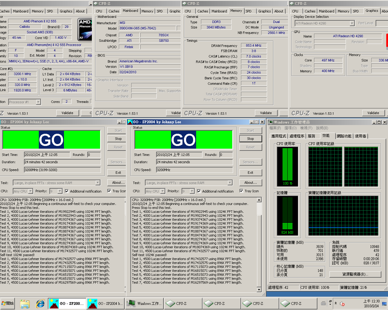
Task: Open 資源監視器(R)... from Task Manager
Action: coord(355,274)
